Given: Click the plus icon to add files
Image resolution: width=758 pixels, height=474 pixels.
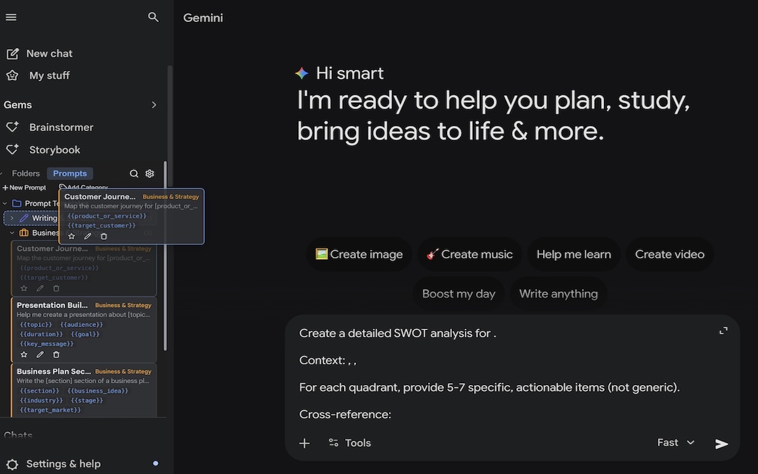Looking at the screenshot, I should coord(304,443).
